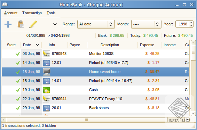Viewport: 197px width, 130px height.
Task: Click the HomeBank book icon in title bar
Action: (5, 5)
